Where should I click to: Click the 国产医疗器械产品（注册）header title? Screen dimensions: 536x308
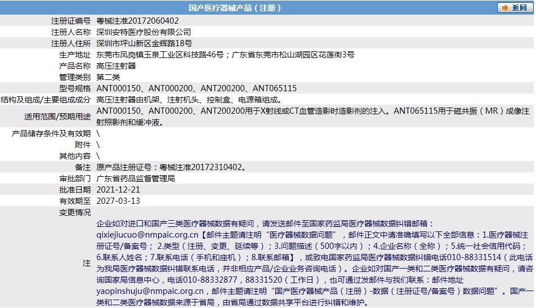[x=234, y=8]
